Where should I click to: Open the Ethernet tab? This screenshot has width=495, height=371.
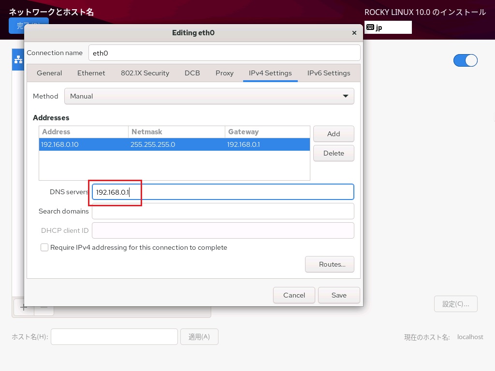(x=91, y=73)
